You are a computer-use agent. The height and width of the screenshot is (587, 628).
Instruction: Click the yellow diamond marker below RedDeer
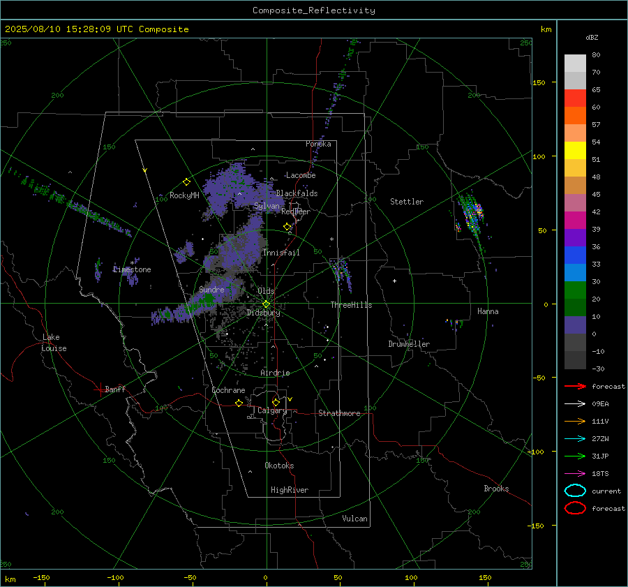287,227
